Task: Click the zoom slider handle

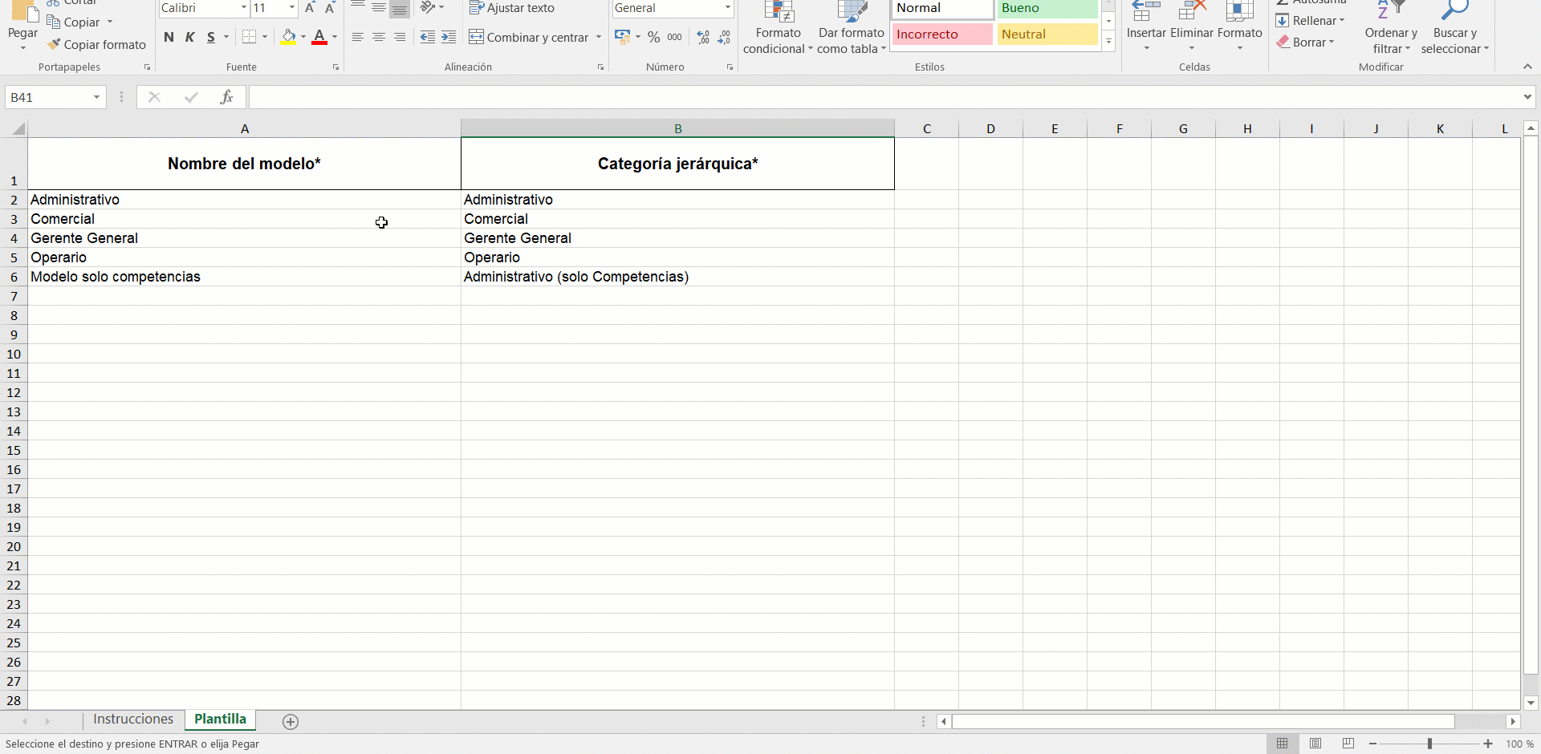Action: pos(1429,744)
